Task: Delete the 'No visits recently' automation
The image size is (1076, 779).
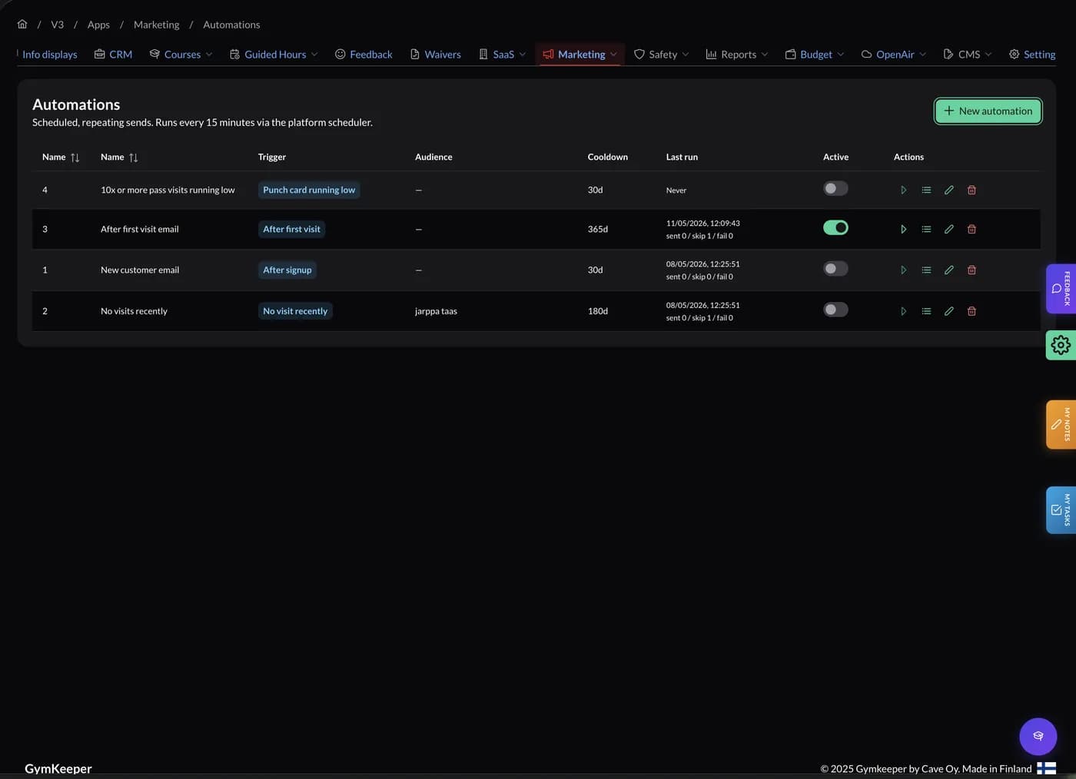Action: click(x=971, y=311)
